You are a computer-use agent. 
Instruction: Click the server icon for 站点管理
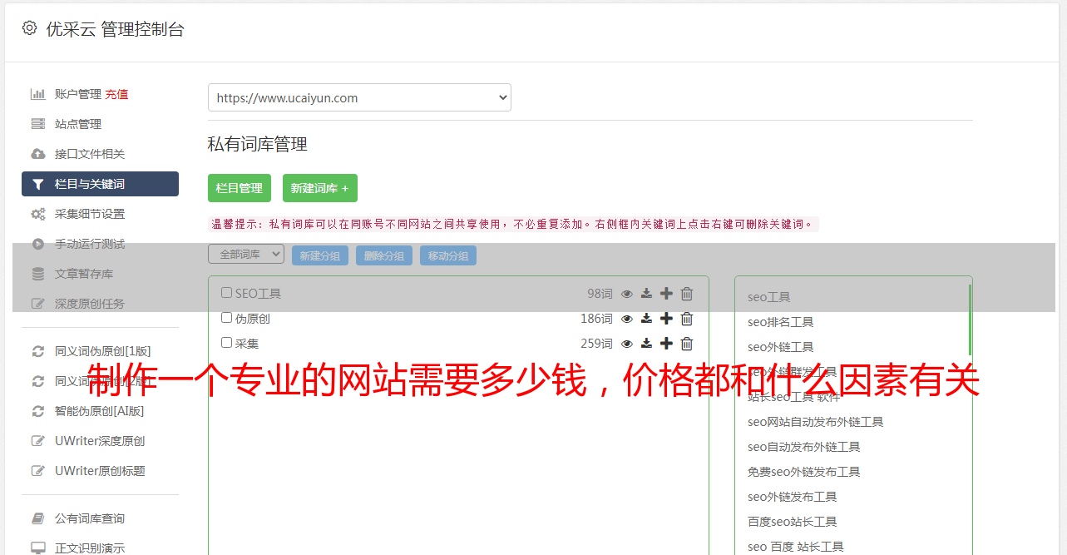point(38,124)
